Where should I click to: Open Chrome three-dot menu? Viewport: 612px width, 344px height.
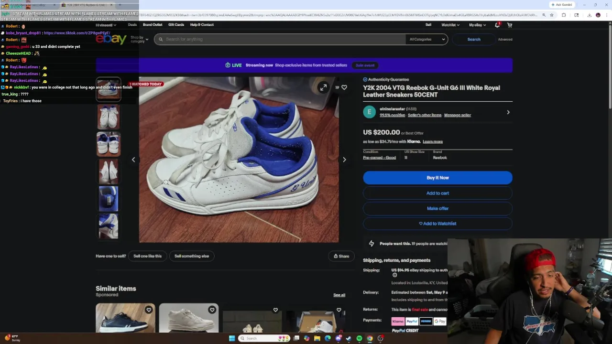click(607, 15)
